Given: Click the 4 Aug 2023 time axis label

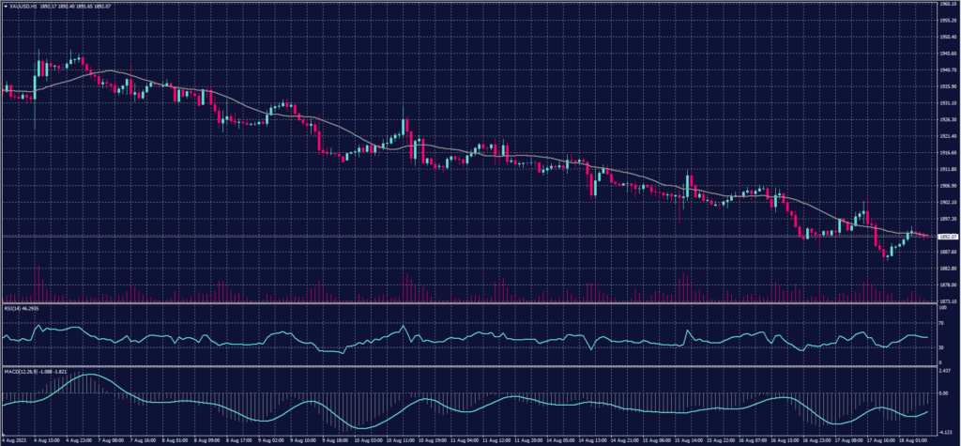Looking at the screenshot, I should coord(15,440).
